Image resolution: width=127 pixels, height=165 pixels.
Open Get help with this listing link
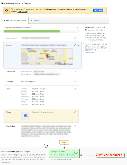62,160
